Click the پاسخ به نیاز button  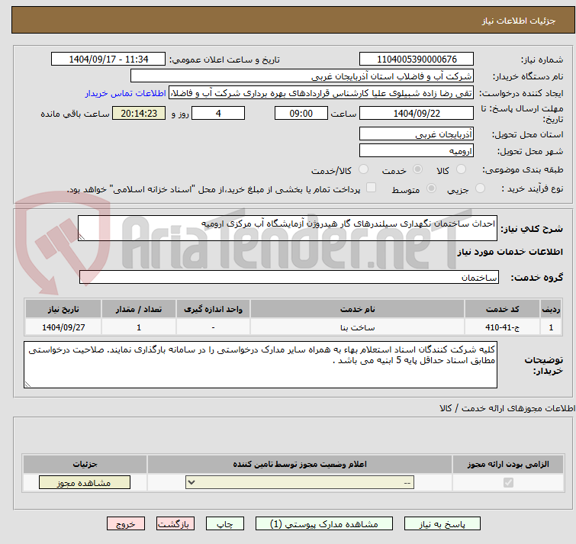tap(442, 524)
